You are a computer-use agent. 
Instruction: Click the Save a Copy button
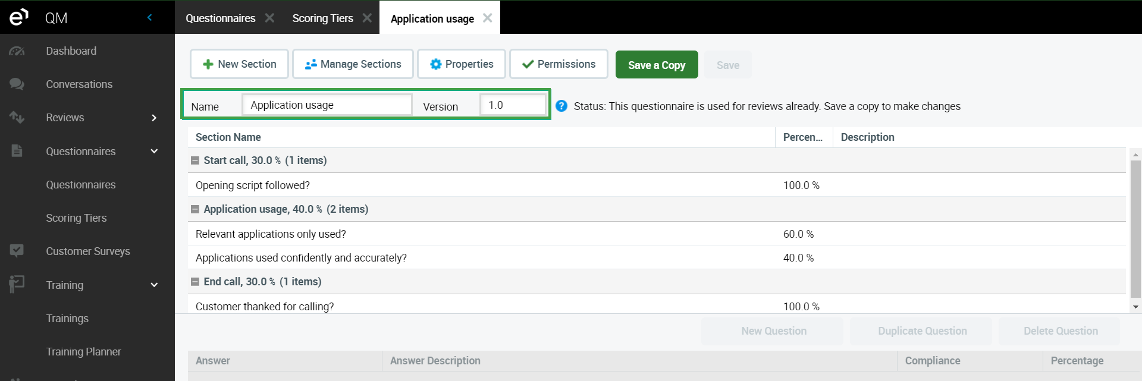click(656, 65)
